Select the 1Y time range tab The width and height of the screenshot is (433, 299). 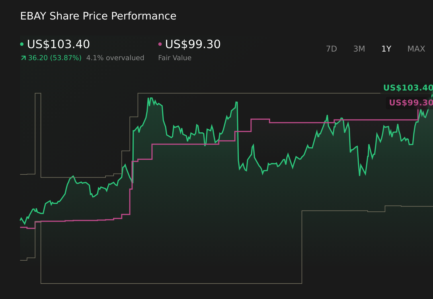(386, 49)
